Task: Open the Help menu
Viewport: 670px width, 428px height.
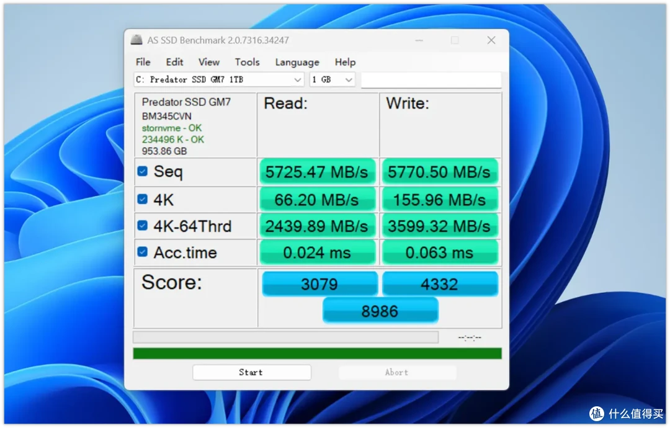Action: point(345,62)
